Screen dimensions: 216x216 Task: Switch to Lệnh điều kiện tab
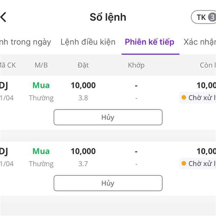88,42
